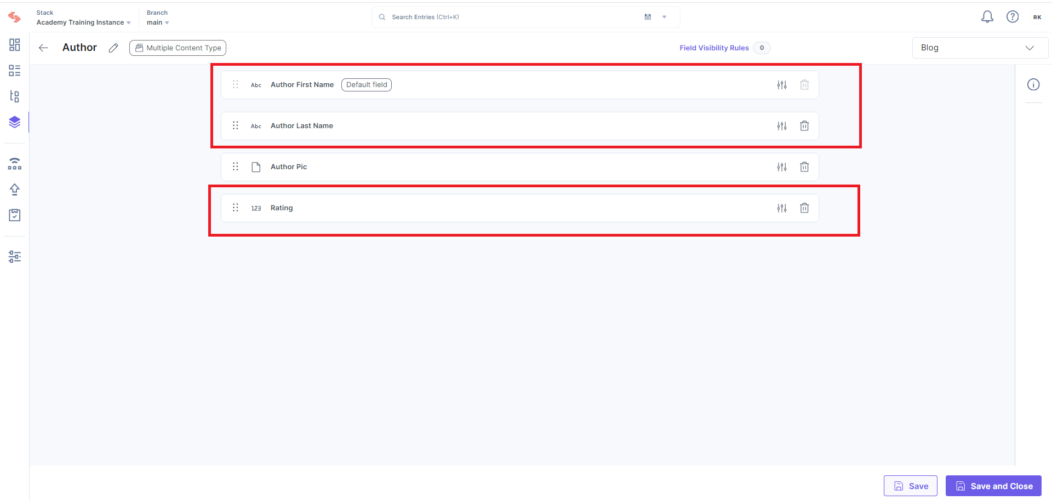Select the Author Pic field row
Viewport: 1052px width, 500px height.
(519, 167)
